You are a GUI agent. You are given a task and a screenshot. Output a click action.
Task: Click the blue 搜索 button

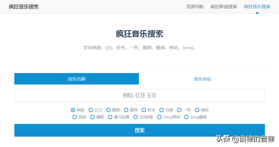pyautogui.click(x=139, y=130)
